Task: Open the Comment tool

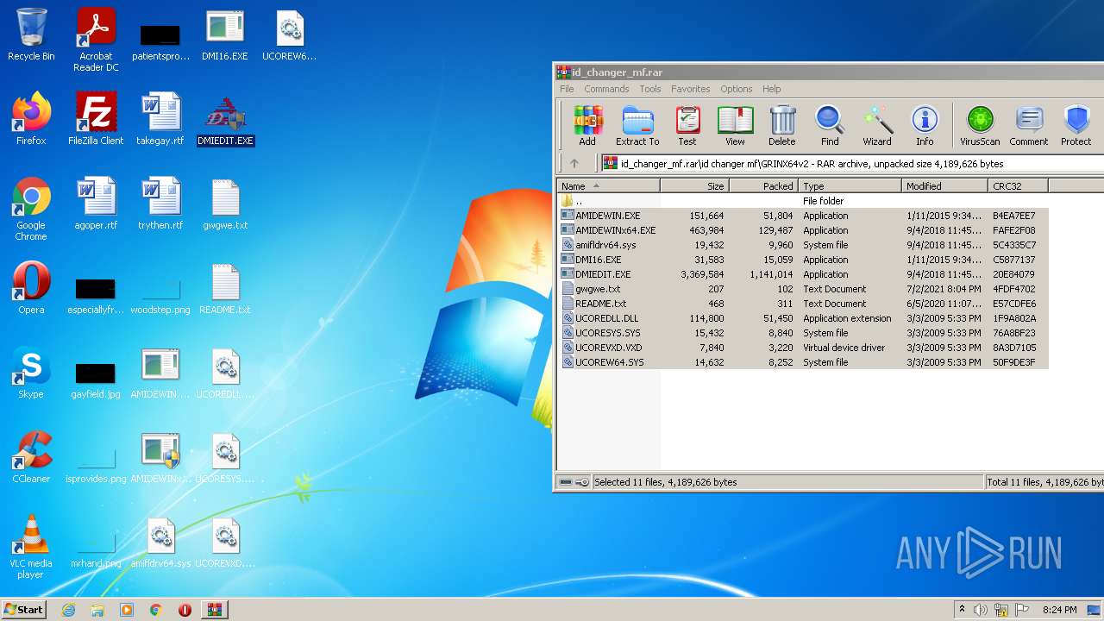Action: 1029,126
